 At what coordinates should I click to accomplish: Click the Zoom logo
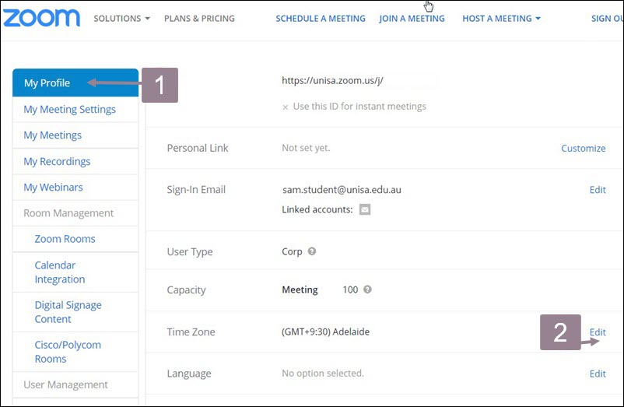tap(41, 18)
